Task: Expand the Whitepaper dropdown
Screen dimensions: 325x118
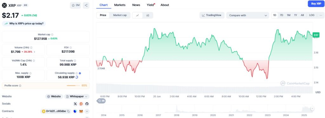Action: tap(77, 96)
